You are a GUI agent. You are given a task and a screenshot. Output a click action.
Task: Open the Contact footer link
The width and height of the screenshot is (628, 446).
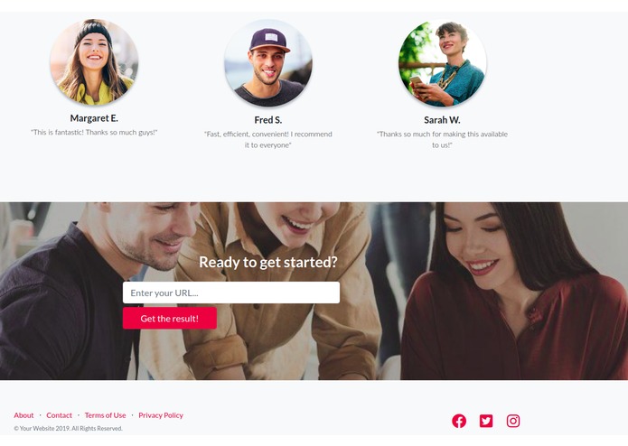click(x=59, y=415)
